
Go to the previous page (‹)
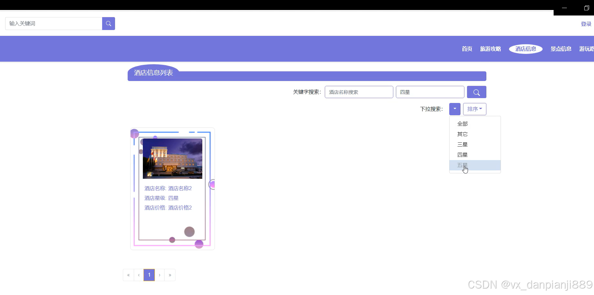coord(139,275)
